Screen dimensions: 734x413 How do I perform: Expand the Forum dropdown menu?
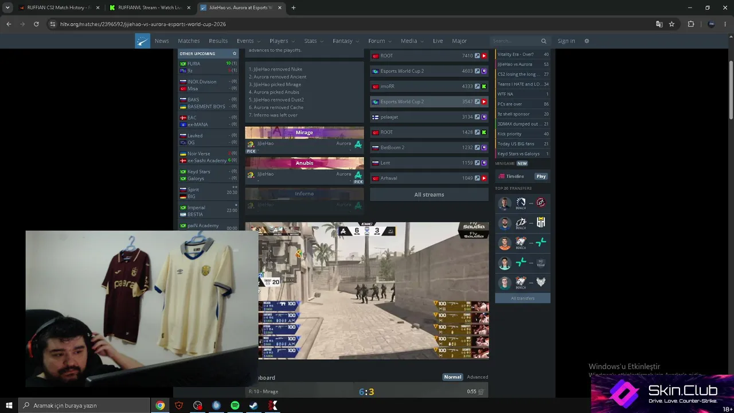(x=380, y=41)
